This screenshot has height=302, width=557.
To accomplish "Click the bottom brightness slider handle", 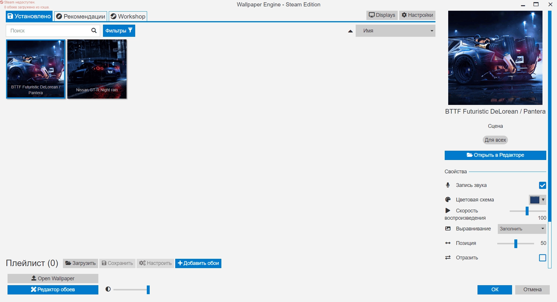I will pos(148,290).
